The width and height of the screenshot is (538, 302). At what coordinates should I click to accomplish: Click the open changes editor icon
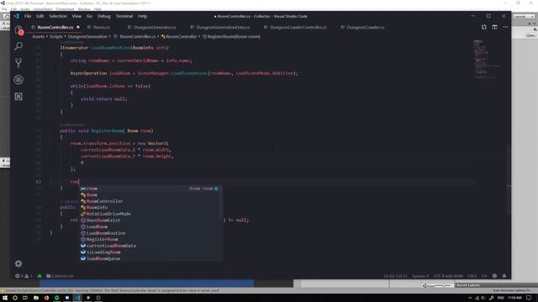[x=484, y=27]
